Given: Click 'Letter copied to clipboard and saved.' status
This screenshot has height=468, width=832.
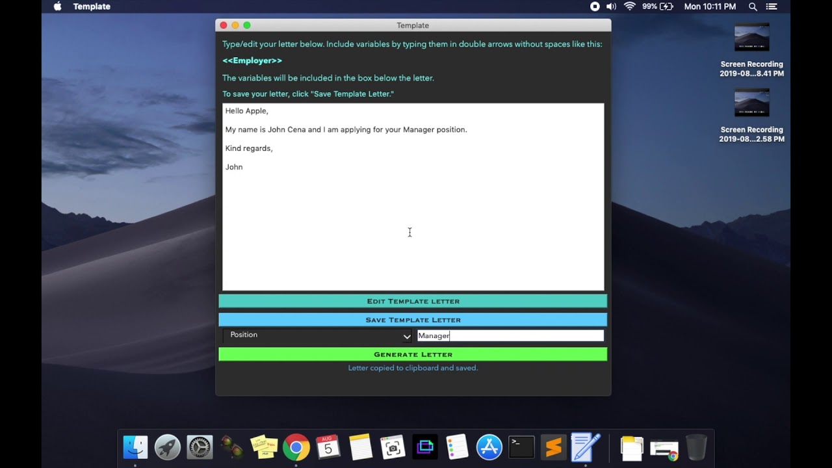Looking at the screenshot, I should click(413, 368).
